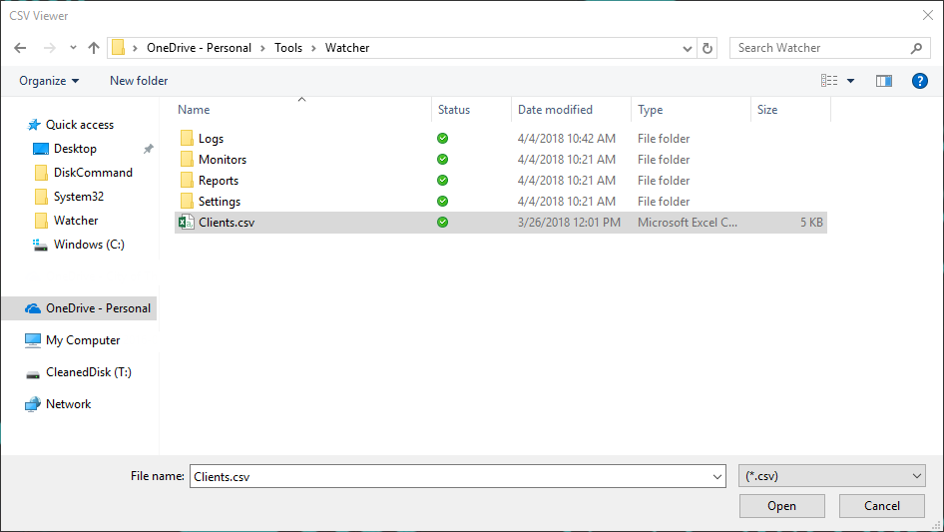The height and width of the screenshot is (532, 944).
Task: Close the CSV Viewer dialog
Action: 928,16
